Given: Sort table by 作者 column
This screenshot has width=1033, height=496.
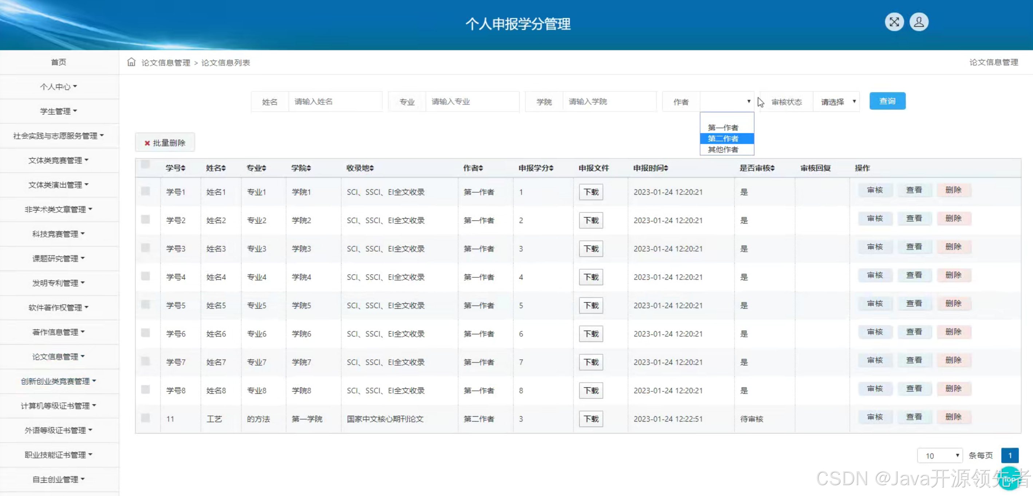Looking at the screenshot, I should [x=473, y=168].
